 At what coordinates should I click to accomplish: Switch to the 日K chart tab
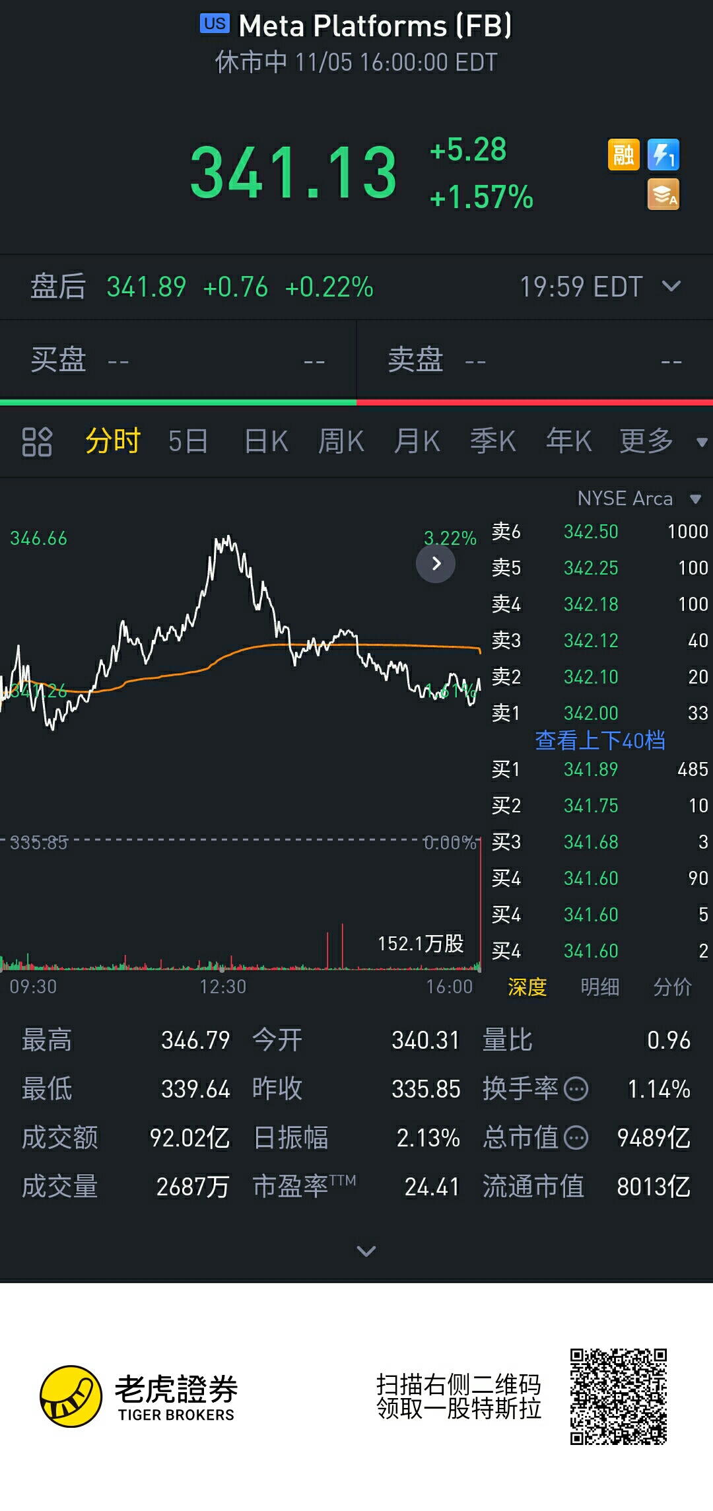point(266,441)
